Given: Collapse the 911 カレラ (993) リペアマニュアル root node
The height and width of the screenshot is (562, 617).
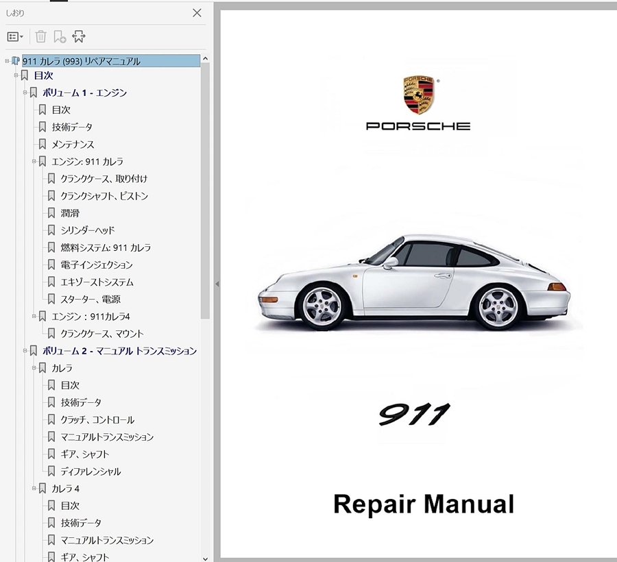Looking at the screenshot, I should click(7, 61).
